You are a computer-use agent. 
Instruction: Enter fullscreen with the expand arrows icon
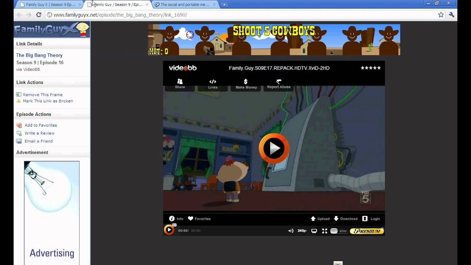pos(325,231)
